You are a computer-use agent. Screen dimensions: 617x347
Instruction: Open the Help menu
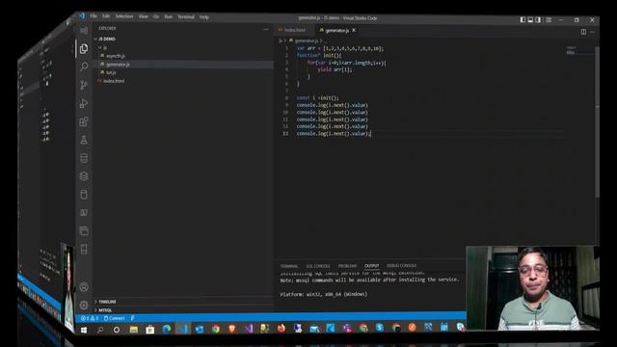[x=203, y=17]
